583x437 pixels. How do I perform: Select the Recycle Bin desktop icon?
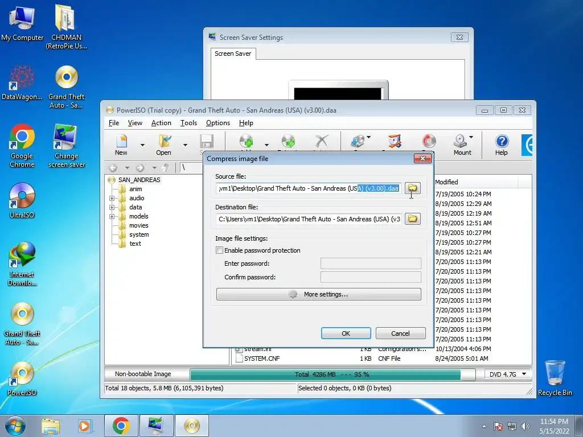(x=555, y=378)
